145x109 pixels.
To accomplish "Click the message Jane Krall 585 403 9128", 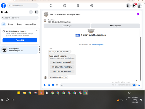I will pyautogui.click(x=58, y=77).
